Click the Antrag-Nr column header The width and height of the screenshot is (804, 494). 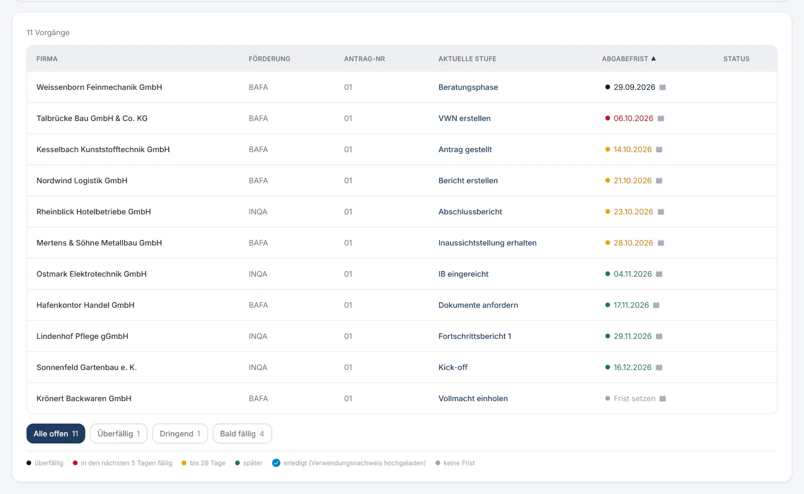pyautogui.click(x=364, y=59)
